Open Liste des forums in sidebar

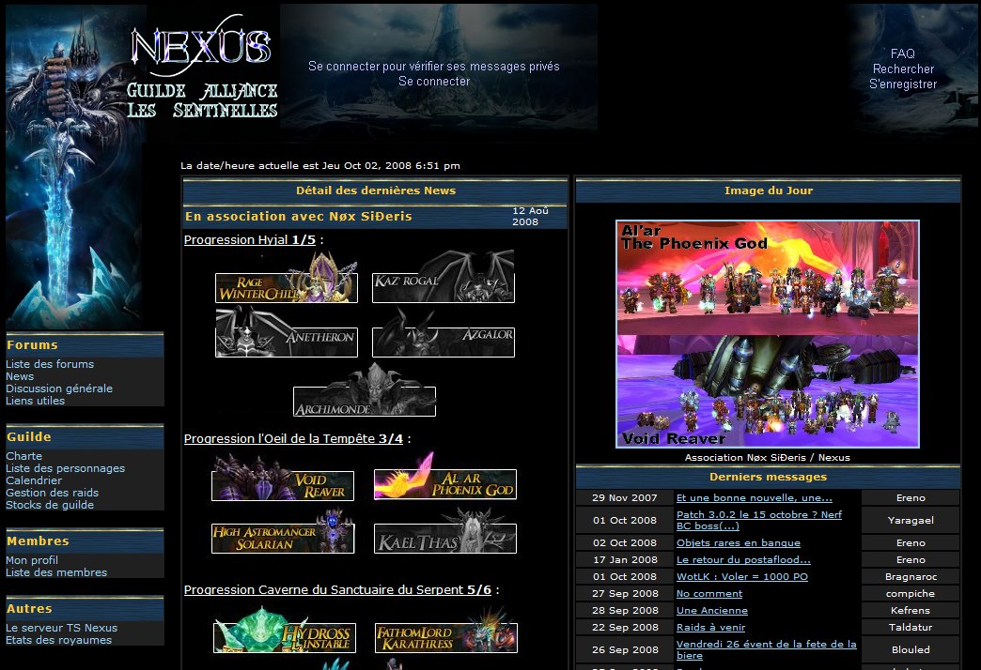pyautogui.click(x=50, y=364)
